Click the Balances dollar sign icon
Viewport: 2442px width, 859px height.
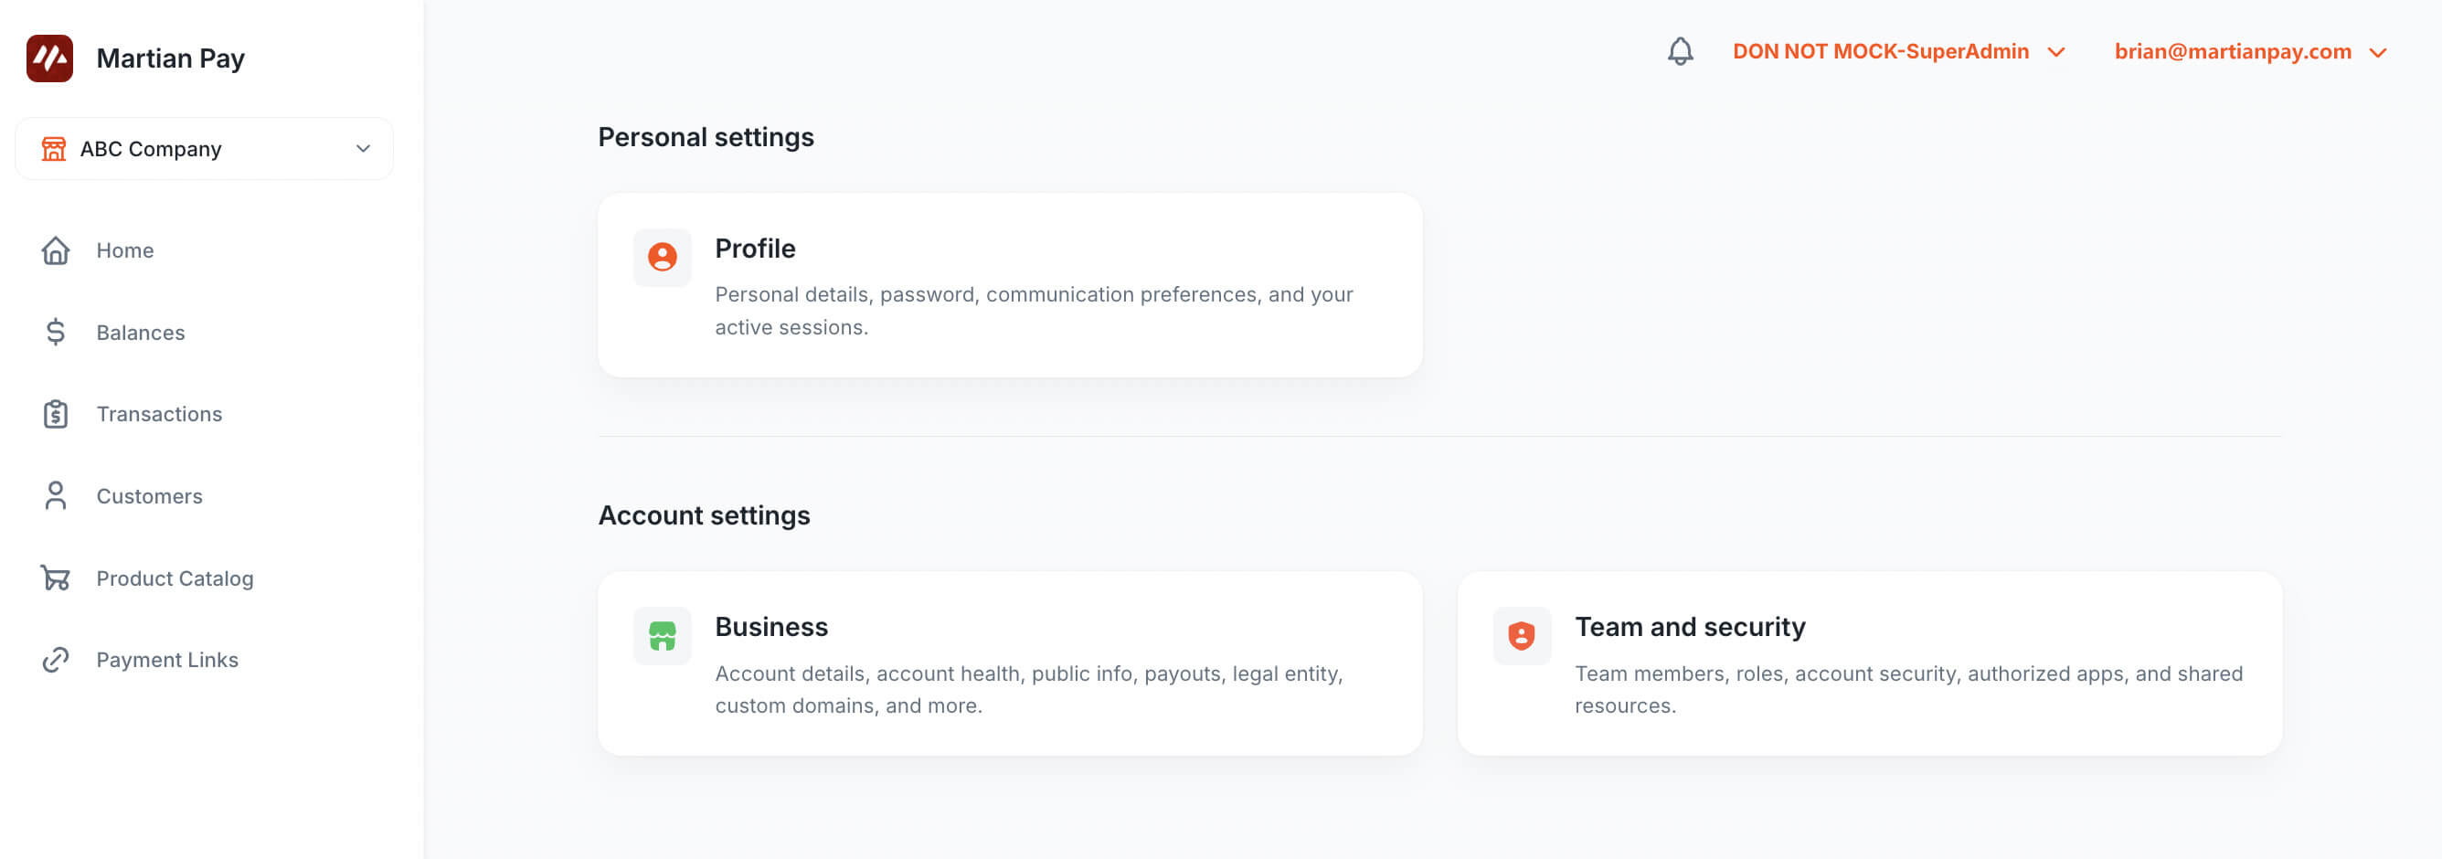(x=56, y=332)
